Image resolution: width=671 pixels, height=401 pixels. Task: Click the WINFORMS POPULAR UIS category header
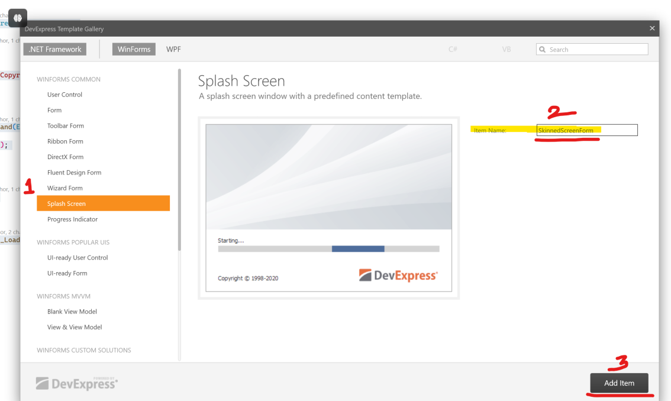[73, 242]
